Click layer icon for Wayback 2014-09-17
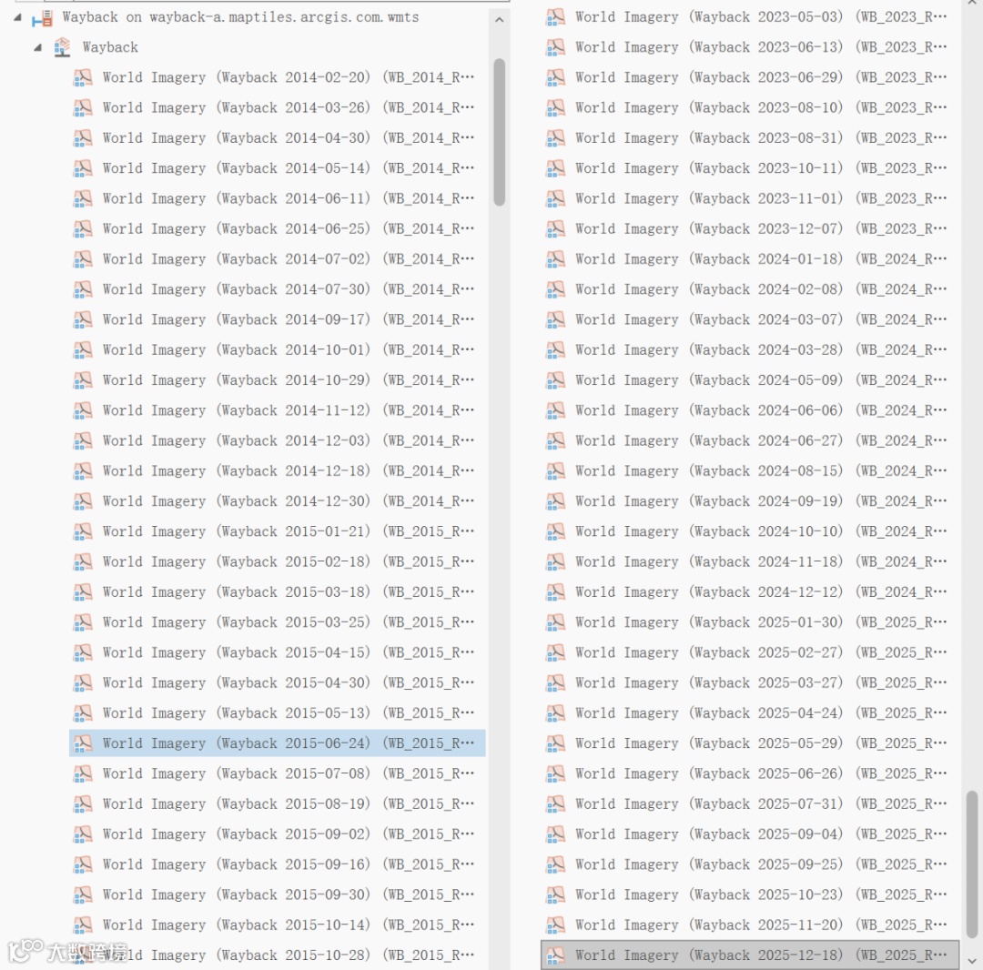 pos(83,319)
